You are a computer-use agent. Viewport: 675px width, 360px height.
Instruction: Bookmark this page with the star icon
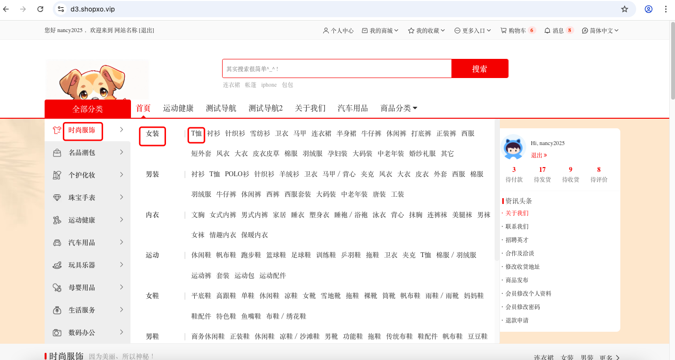click(x=625, y=9)
